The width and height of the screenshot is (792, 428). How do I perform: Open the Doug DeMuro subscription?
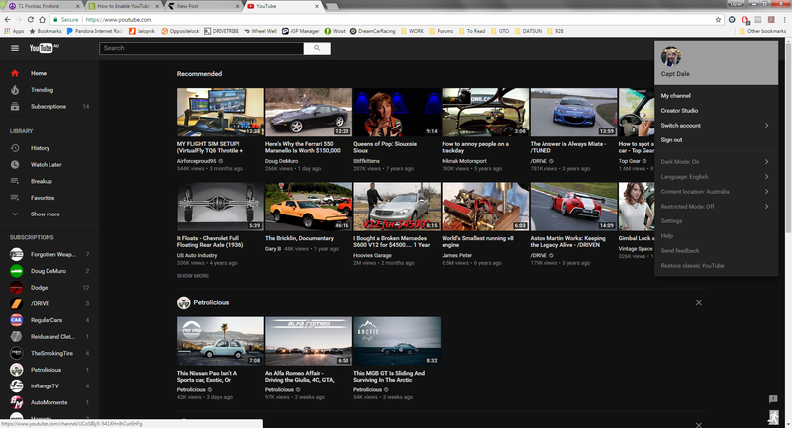coord(49,271)
